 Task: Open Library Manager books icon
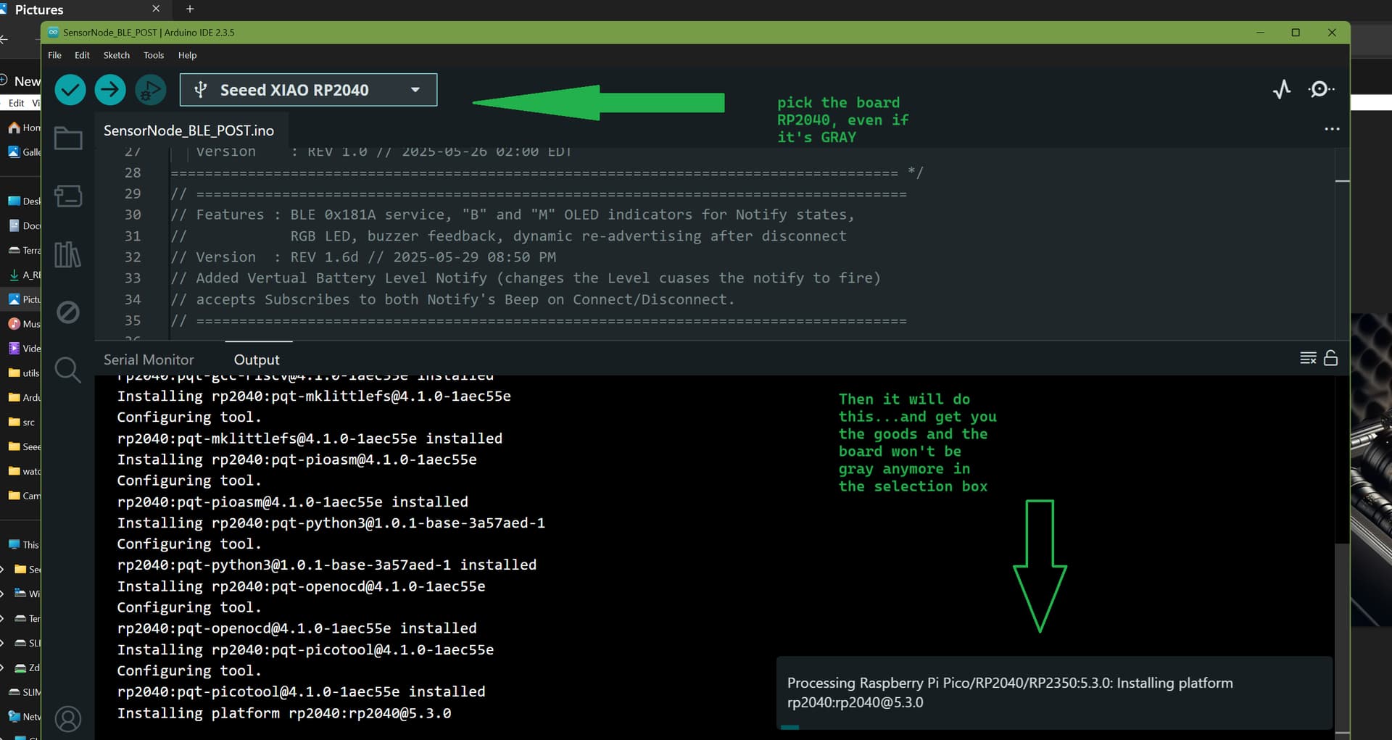coord(68,254)
